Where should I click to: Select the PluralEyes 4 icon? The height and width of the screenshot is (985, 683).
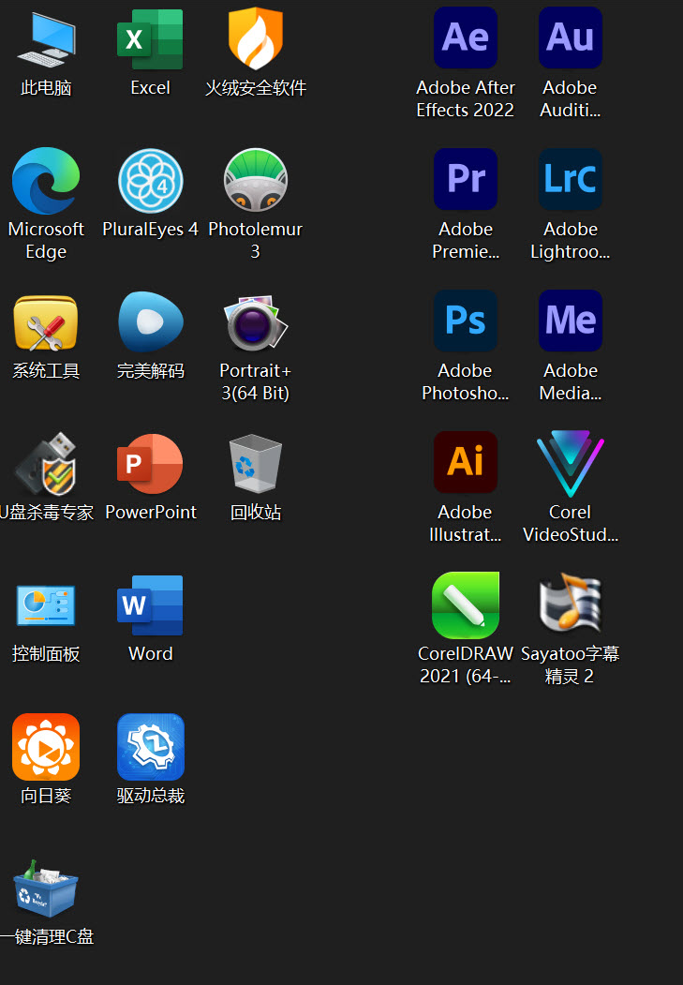click(151, 181)
